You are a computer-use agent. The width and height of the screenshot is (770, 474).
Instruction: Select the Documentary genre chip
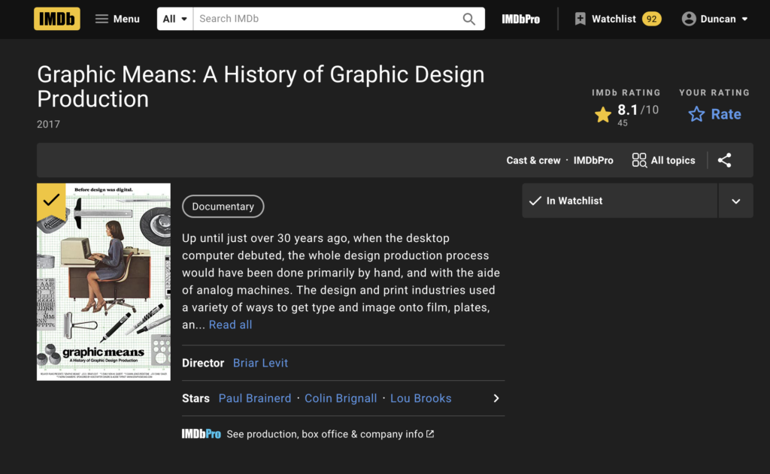click(x=223, y=207)
